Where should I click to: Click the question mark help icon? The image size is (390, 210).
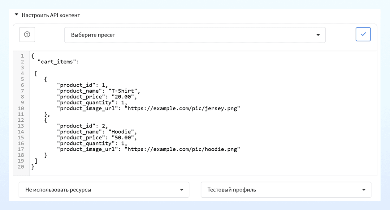[27, 35]
